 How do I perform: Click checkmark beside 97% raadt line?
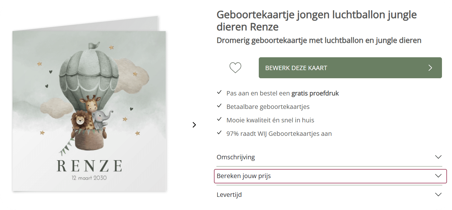tap(219, 133)
